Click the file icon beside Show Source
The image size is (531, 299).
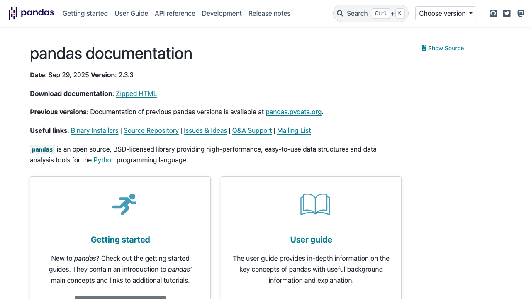click(424, 48)
